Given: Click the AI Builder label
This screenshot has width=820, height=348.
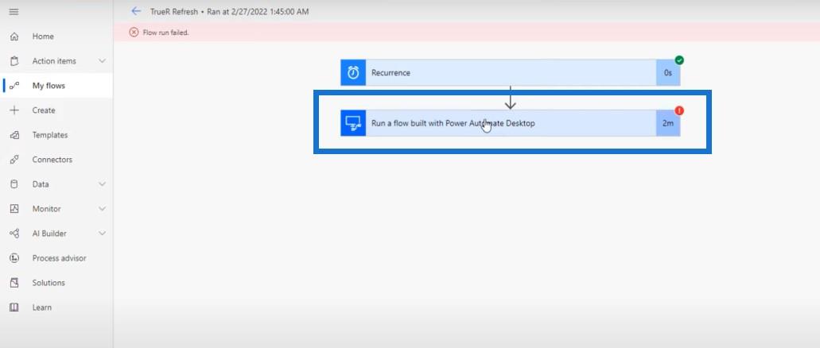Looking at the screenshot, I should (49, 234).
